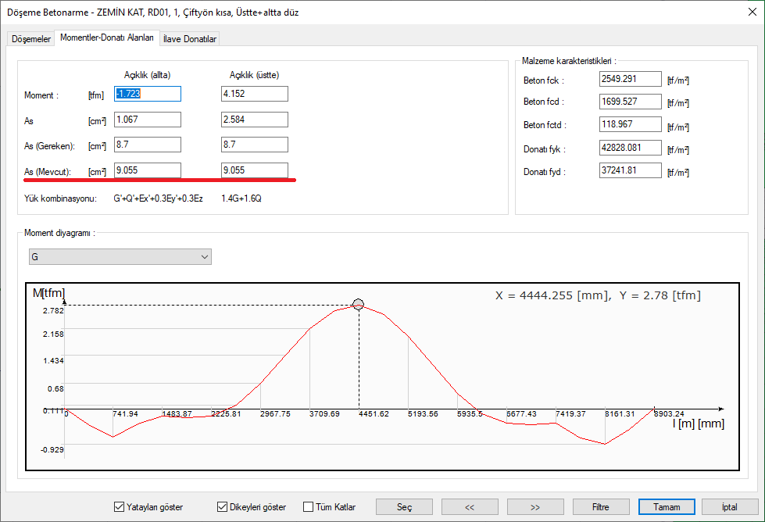765x522 pixels.
Task: Click As (Mevcut) field under Açıklık (üstte)
Action: pyautogui.click(x=255, y=170)
